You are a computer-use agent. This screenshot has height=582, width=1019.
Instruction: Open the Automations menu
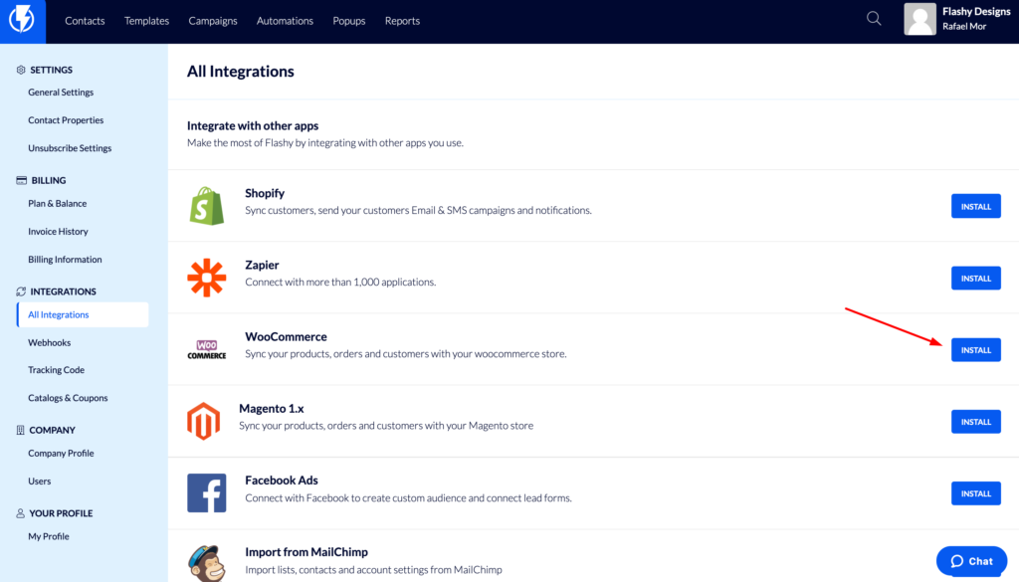tap(285, 21)
